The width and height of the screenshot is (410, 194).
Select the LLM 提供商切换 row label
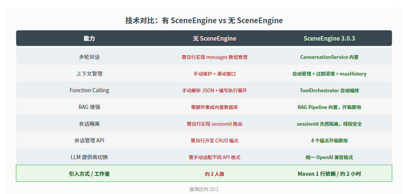click(x=89, y=157)
